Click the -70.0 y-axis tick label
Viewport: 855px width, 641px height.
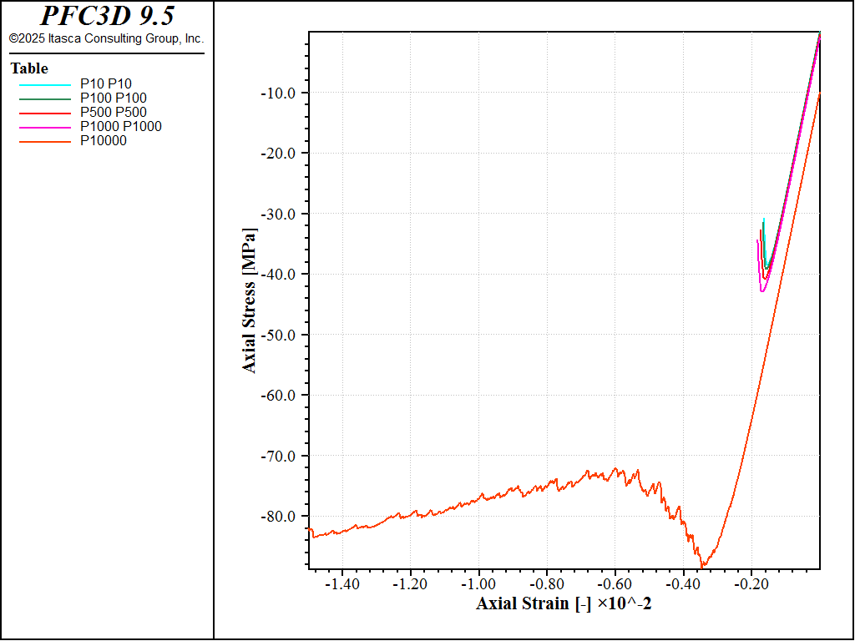[x=278, y=456]
